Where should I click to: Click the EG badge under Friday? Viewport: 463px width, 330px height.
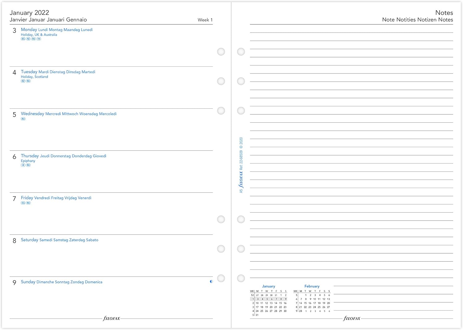[x=23, y=203]
